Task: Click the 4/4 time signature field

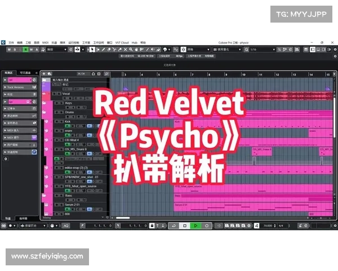Action: point(281,226)
